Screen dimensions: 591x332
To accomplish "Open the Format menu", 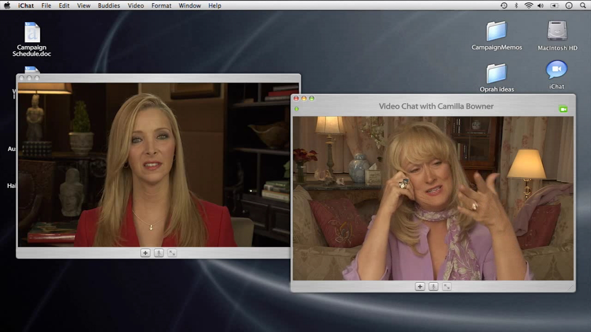I will click(x=161, y=6).
